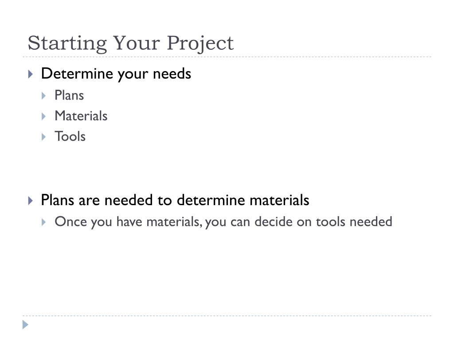Viewport: 454px width, 341px height.
Task: Click the arrow bullet next to Tools
Action: pos(44,137)
